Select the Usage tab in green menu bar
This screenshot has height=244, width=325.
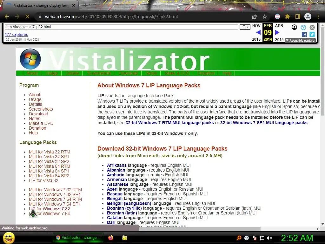tap(51, 73)
